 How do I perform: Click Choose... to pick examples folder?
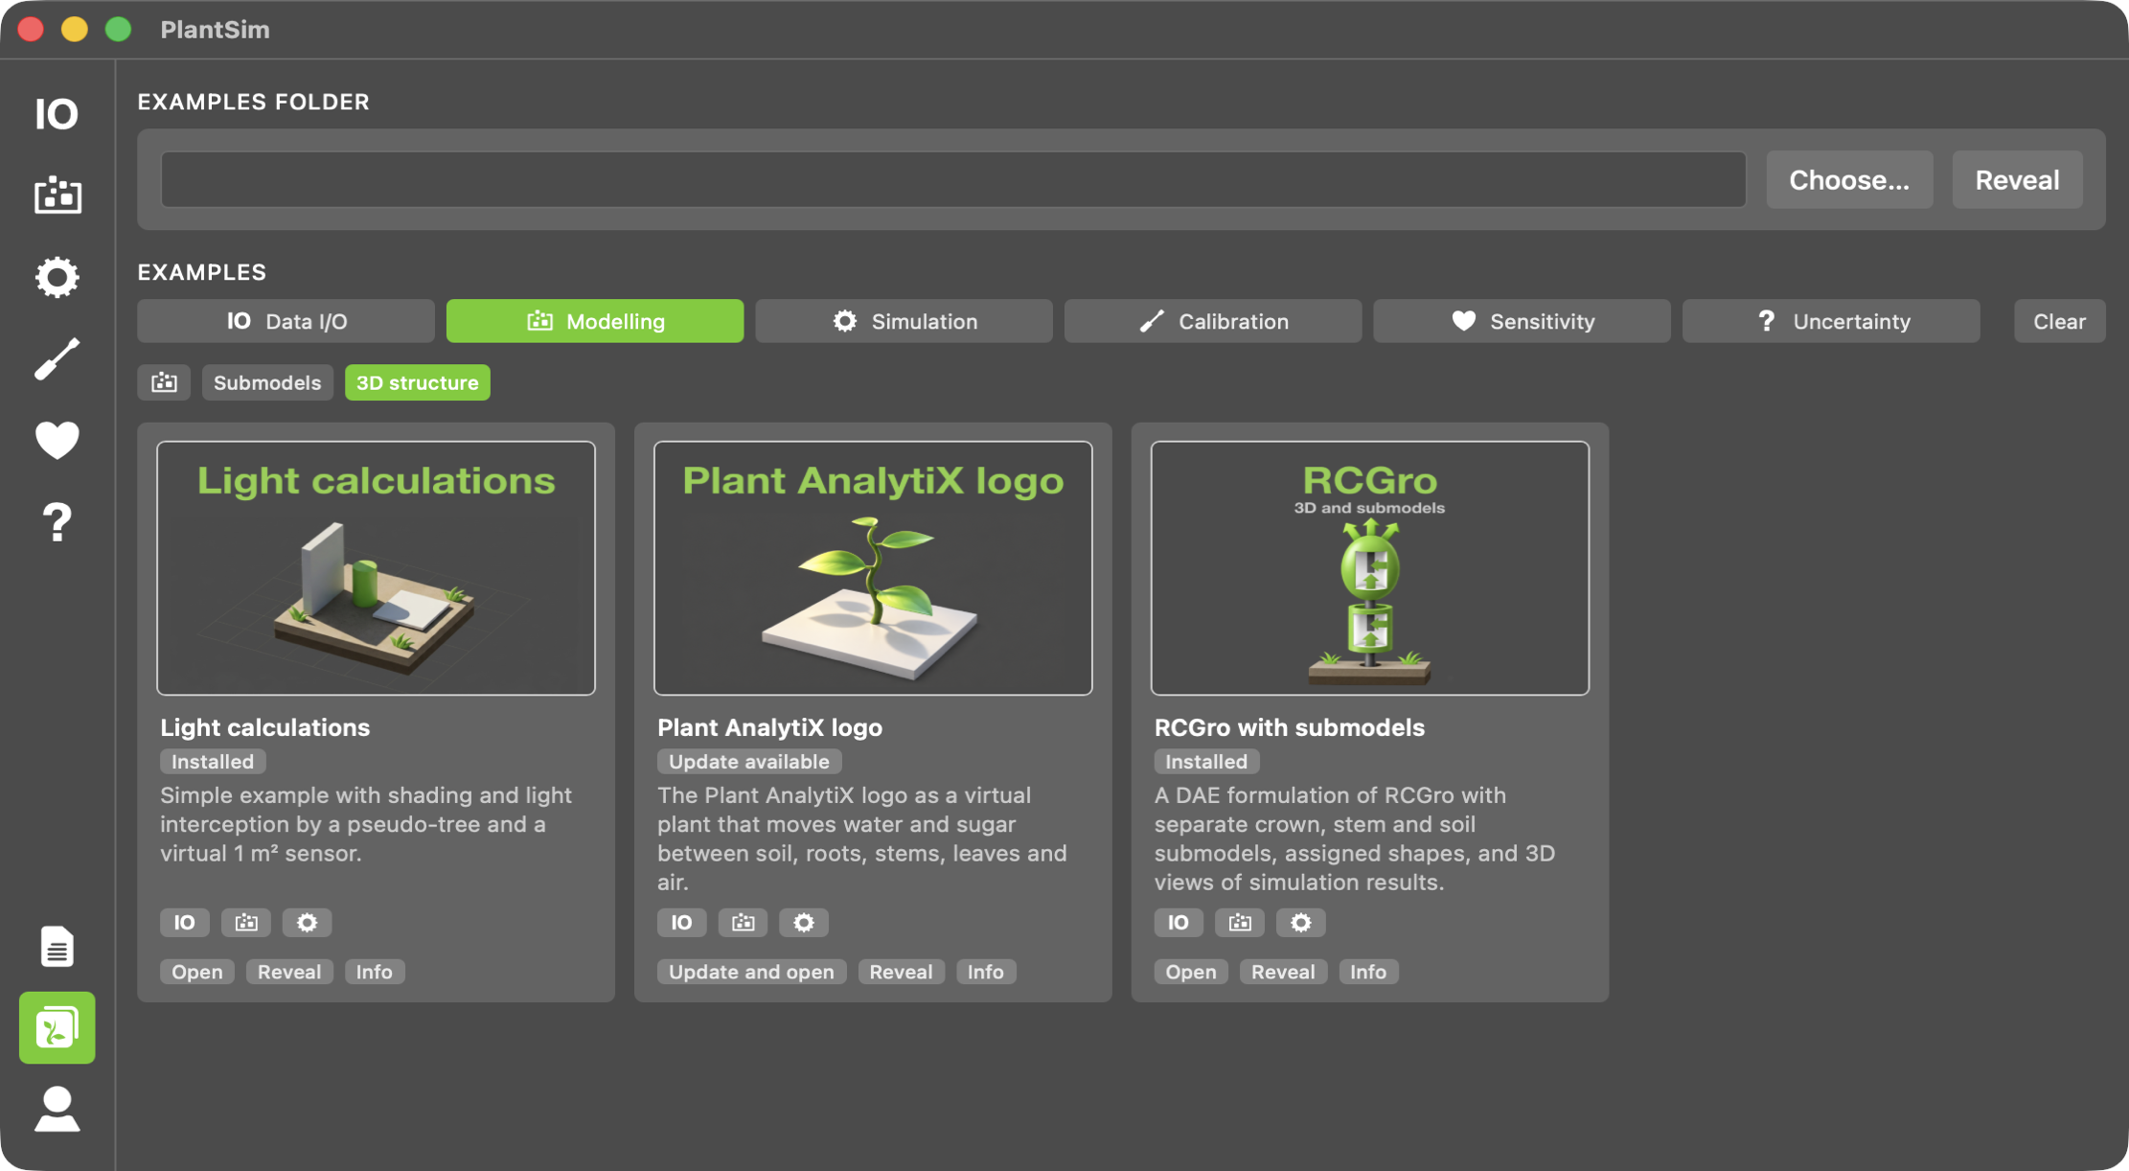coord(1849,179)
